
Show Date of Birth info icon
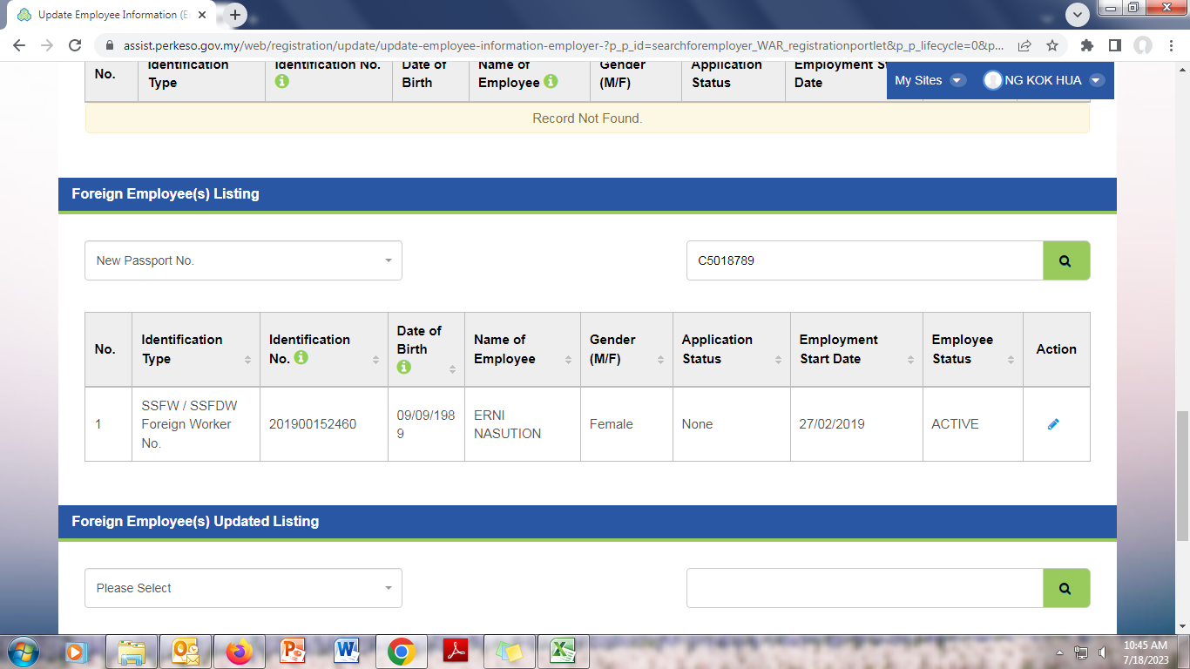(x=403, y=367)
